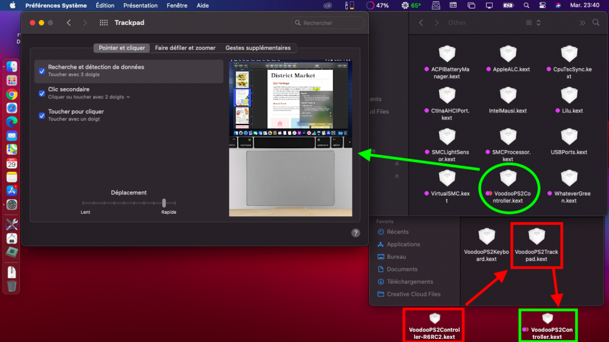Open Creative Cloud menu bar icon
Screen dimensions: 609x342
click(328, 5)
